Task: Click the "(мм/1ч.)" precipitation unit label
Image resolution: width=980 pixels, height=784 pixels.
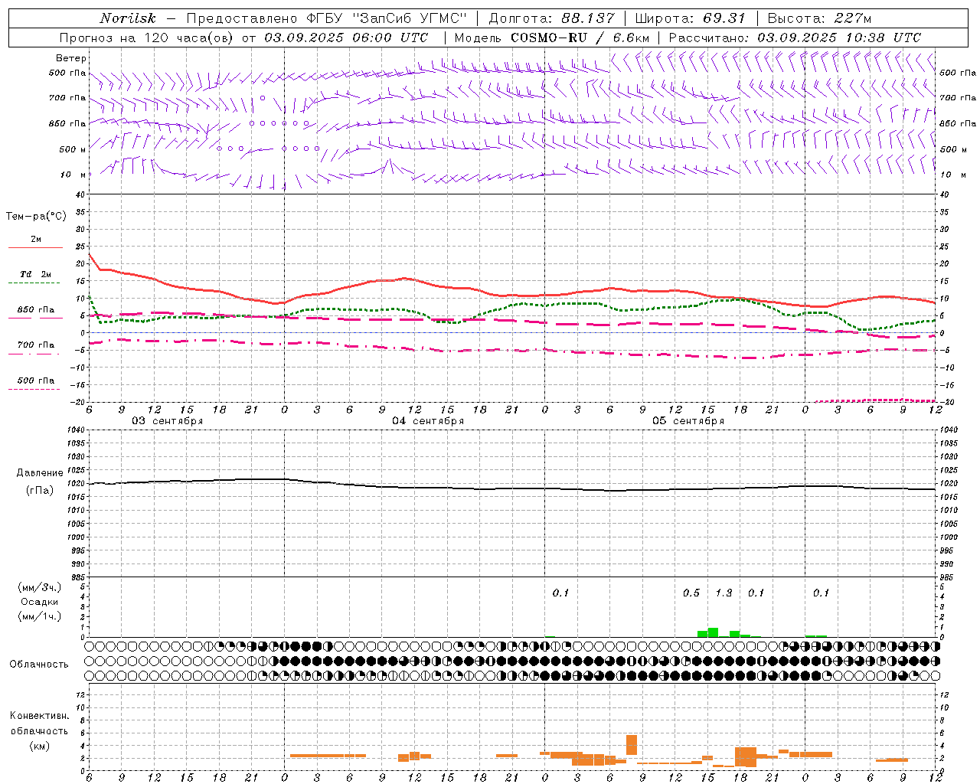Action: point(40,616)
